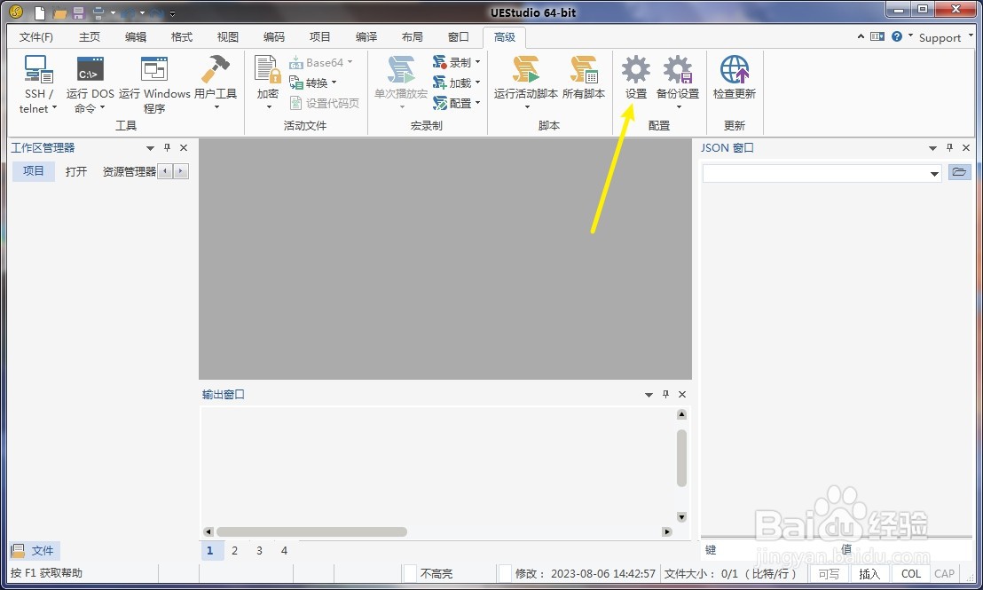983x590 pixels.
Task: Play the macro once with 单次播放宏
Action: click(x=401, y=84)
